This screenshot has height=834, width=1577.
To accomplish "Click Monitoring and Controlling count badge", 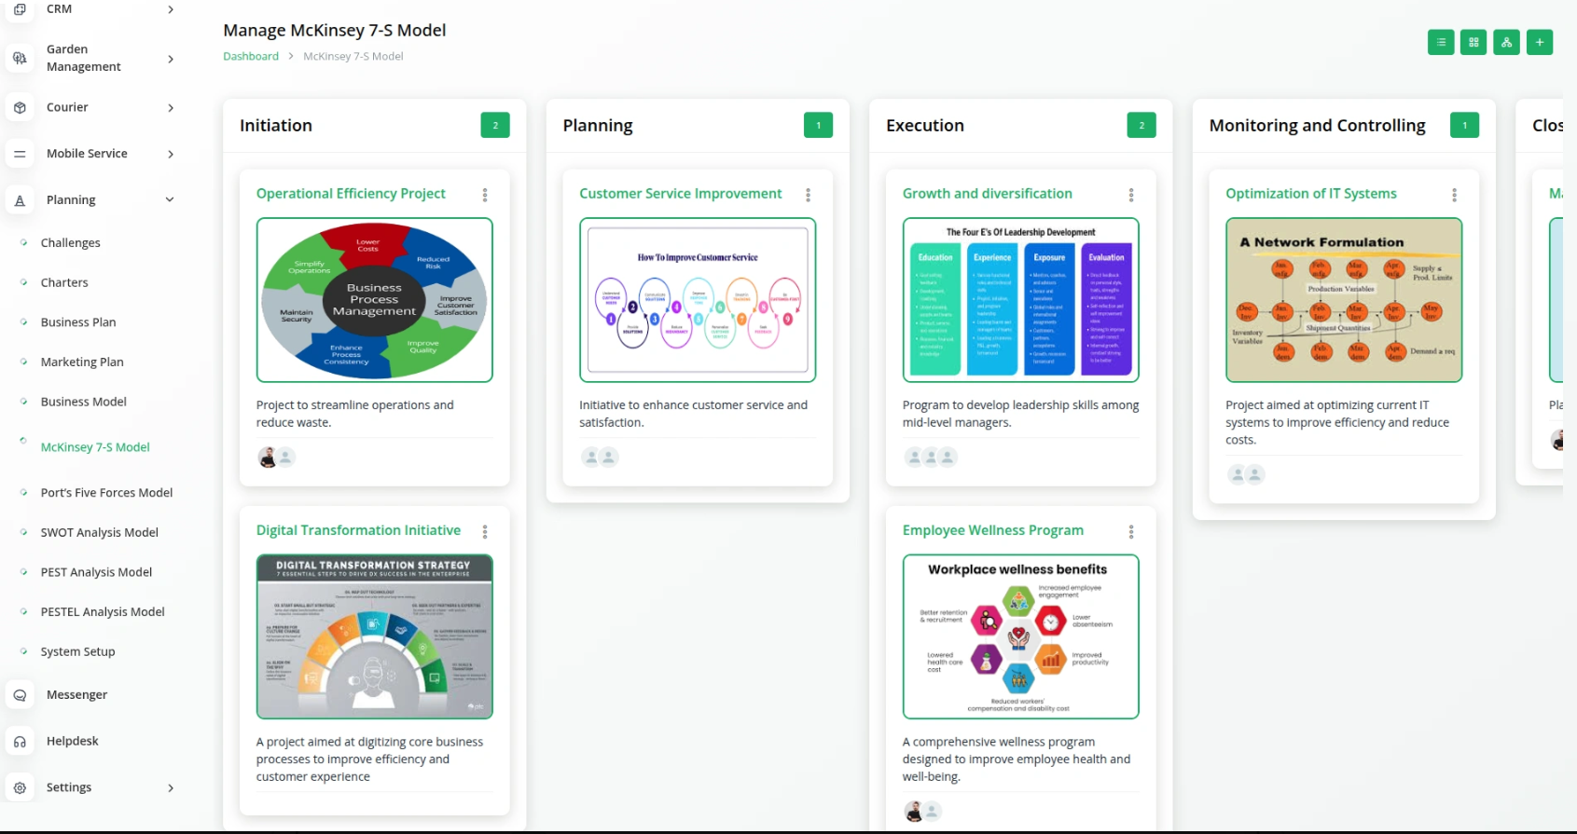I will (1464, 125).
